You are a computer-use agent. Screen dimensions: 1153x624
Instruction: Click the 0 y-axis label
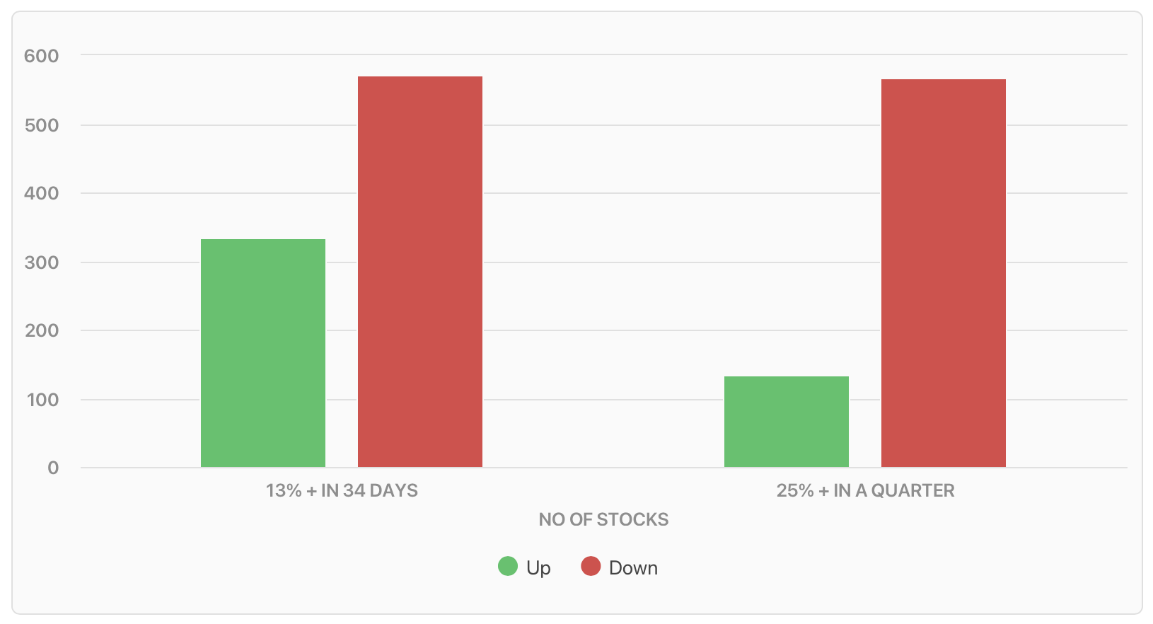tap(53, 468)
